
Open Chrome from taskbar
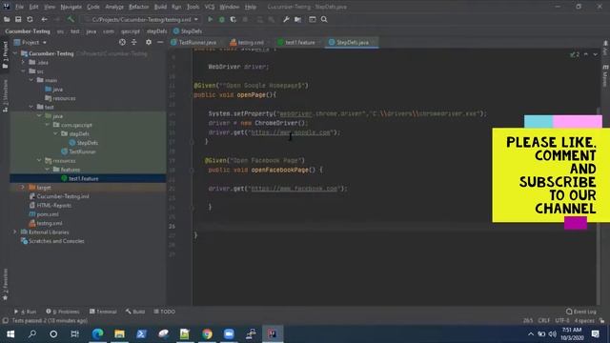click(207, 333)
